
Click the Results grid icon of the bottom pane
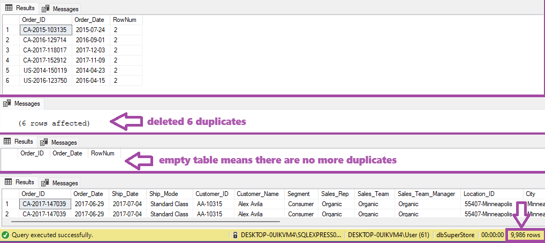pyautogui.click(x=9, y=182)
